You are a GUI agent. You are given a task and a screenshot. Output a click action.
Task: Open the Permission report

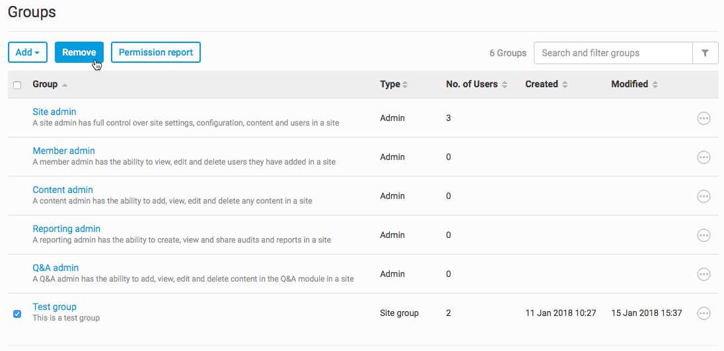[155, 52]
